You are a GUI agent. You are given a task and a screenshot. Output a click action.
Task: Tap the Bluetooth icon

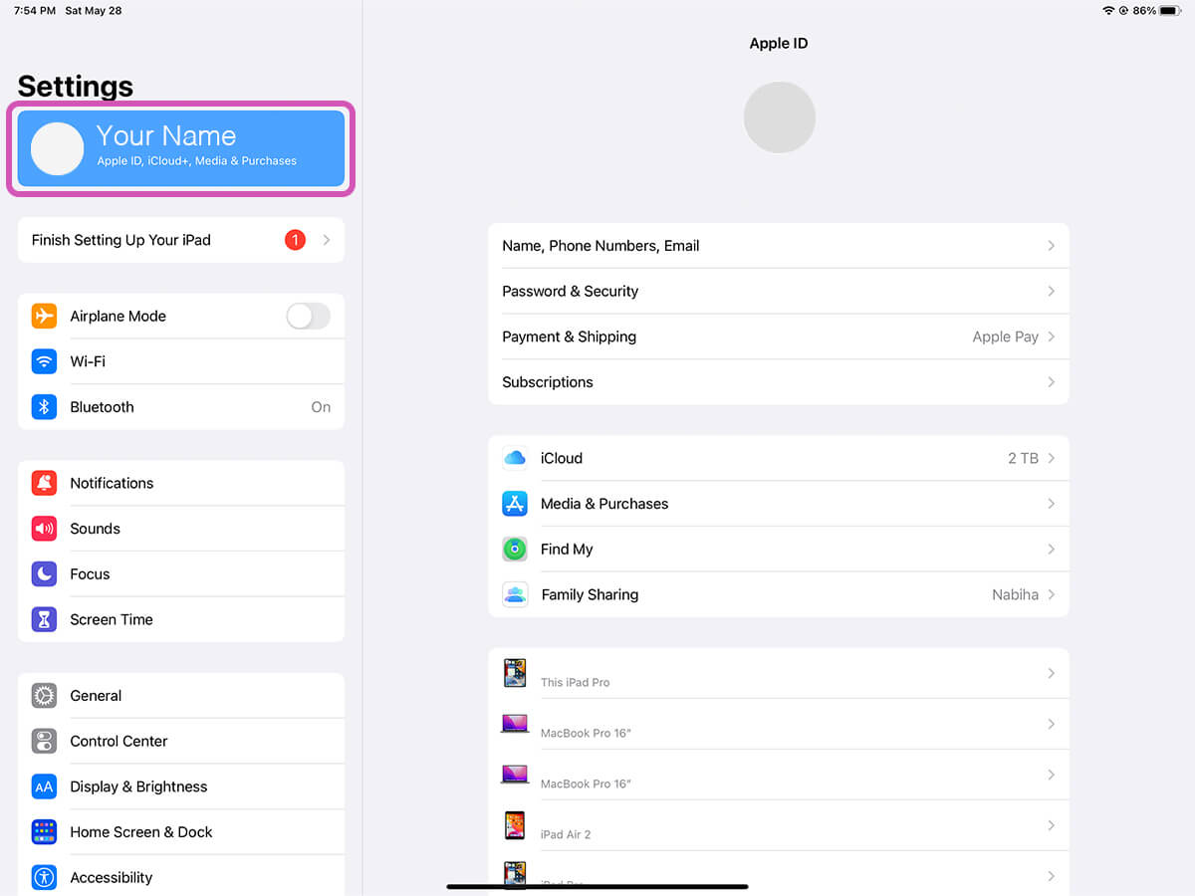[x=44, y=406]
